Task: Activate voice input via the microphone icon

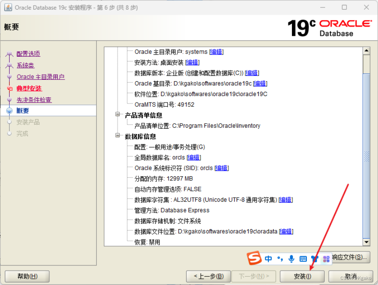Action: click(291, 258)
